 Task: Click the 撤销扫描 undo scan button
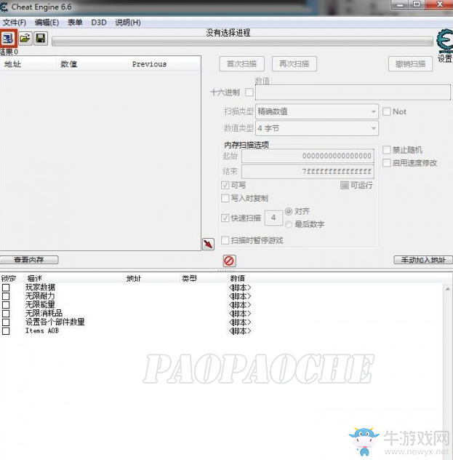click(410, 63)
